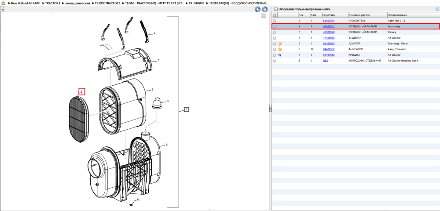Click the next diagram arrow button

point(264,9)
